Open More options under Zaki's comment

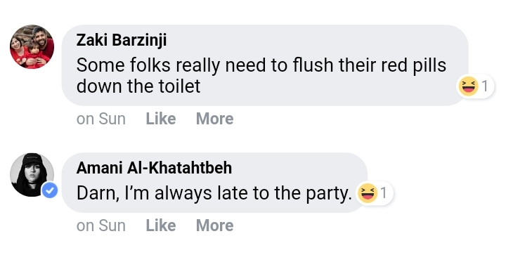tap(214, 119)
